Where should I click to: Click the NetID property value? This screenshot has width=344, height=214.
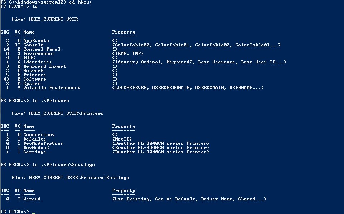coord(122,139)
